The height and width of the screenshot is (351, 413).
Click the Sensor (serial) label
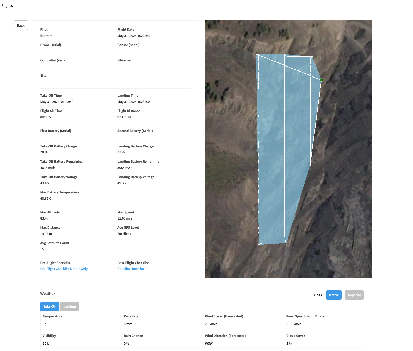click(128, 45)
